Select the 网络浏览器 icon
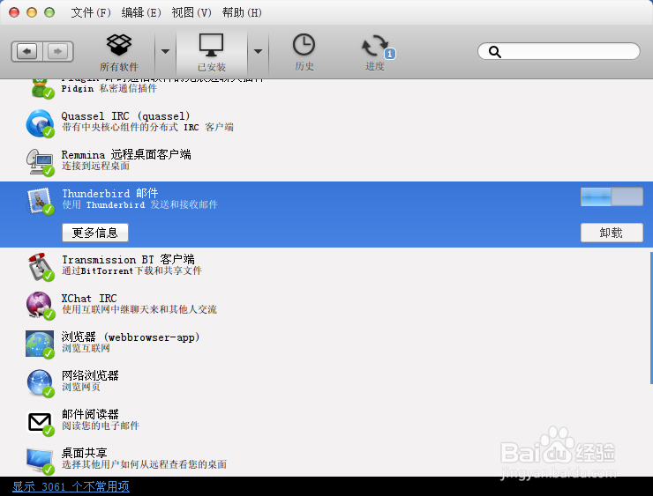 pos(40,383)
